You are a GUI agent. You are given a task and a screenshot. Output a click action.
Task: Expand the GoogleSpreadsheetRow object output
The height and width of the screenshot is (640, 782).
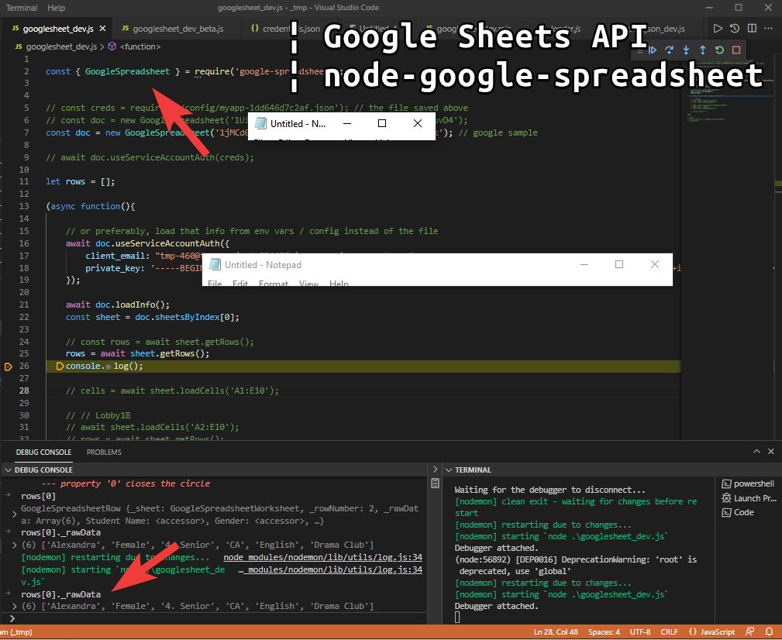[16, 514]
